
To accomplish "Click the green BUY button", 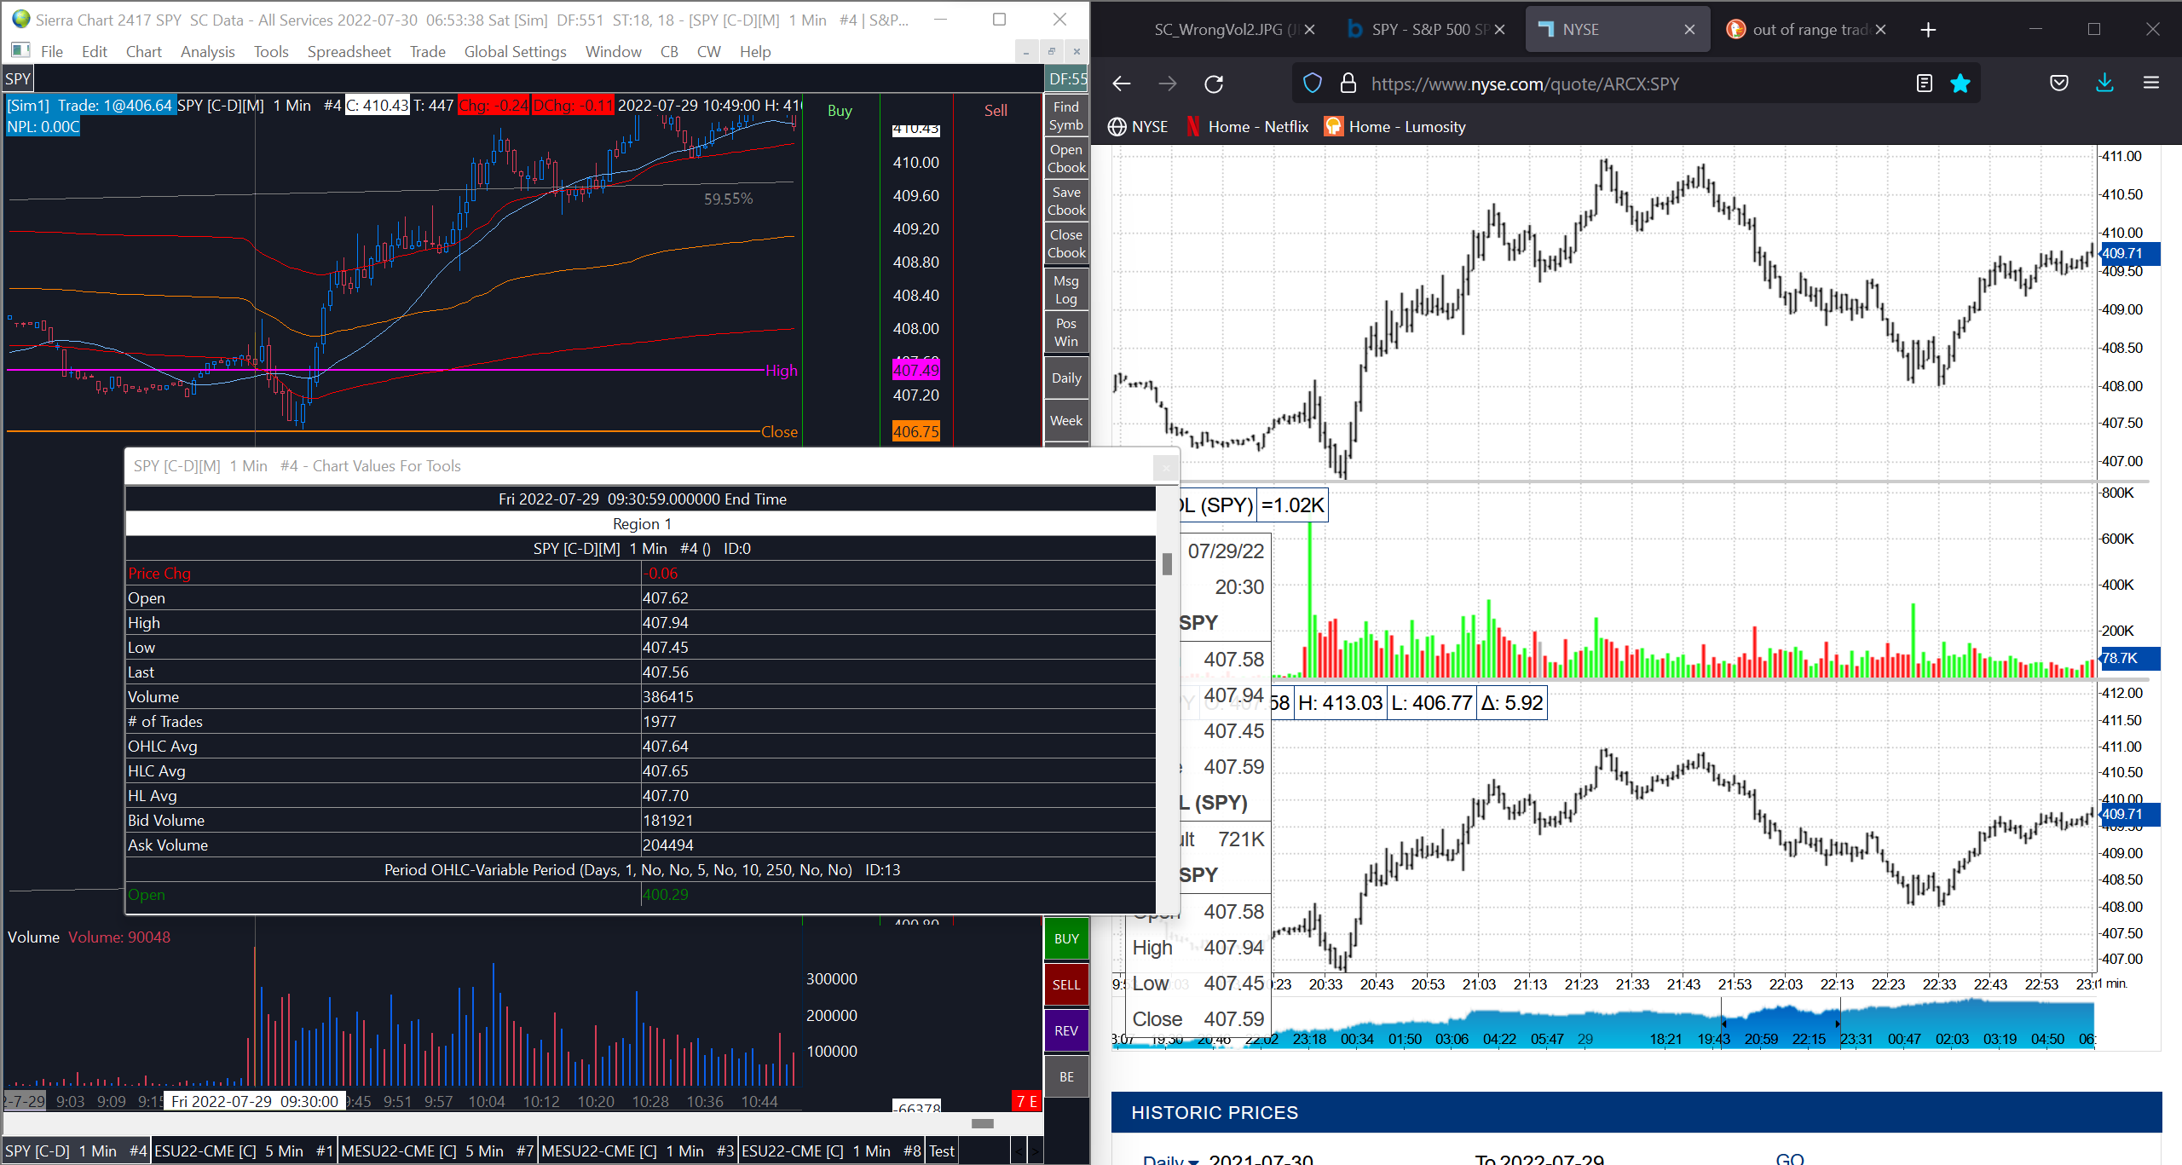I will [x=1065, y=938].
